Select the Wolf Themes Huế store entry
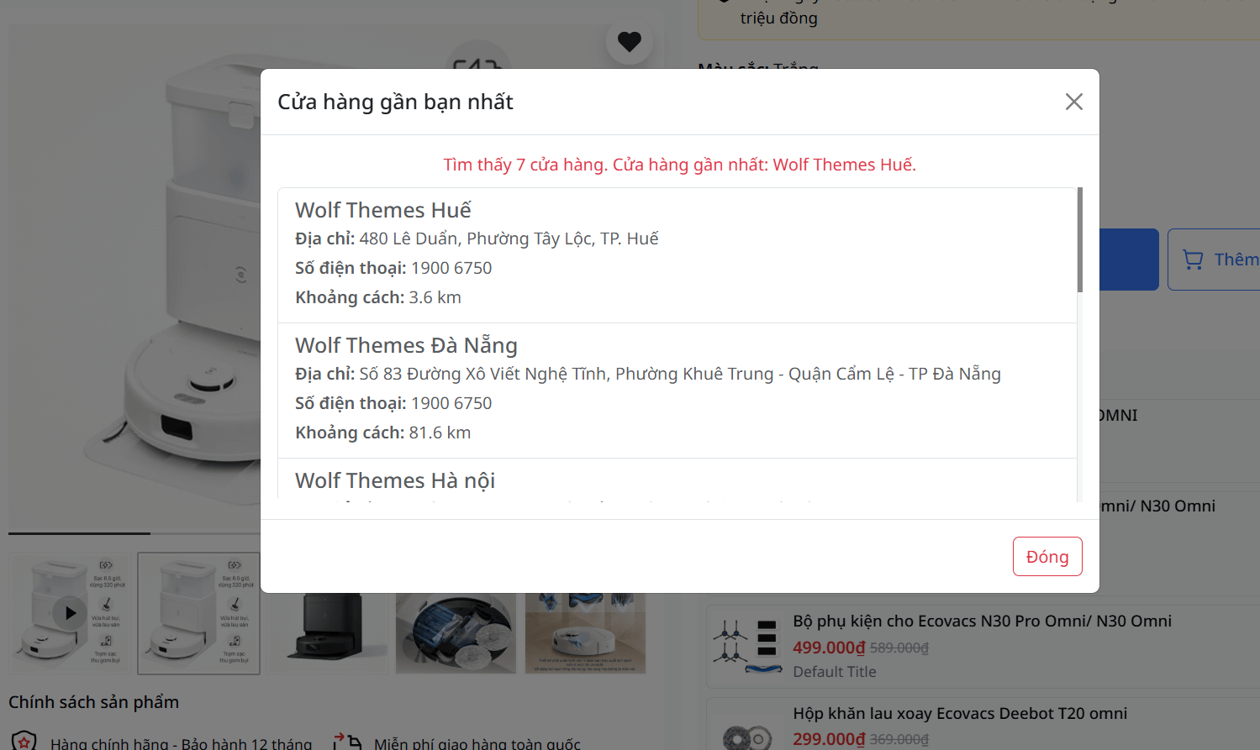The image size is (1260, 750). [677, 255]
